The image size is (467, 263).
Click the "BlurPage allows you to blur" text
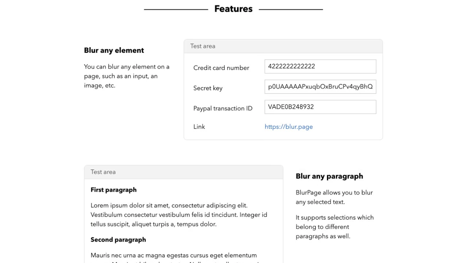(x=334, y=197)
